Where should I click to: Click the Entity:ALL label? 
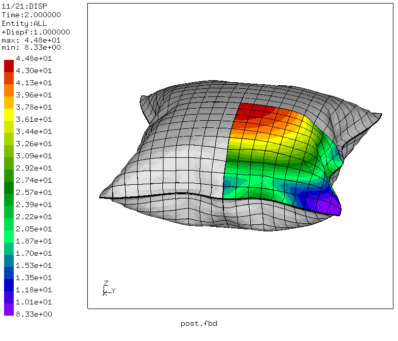tap(24, 23)
